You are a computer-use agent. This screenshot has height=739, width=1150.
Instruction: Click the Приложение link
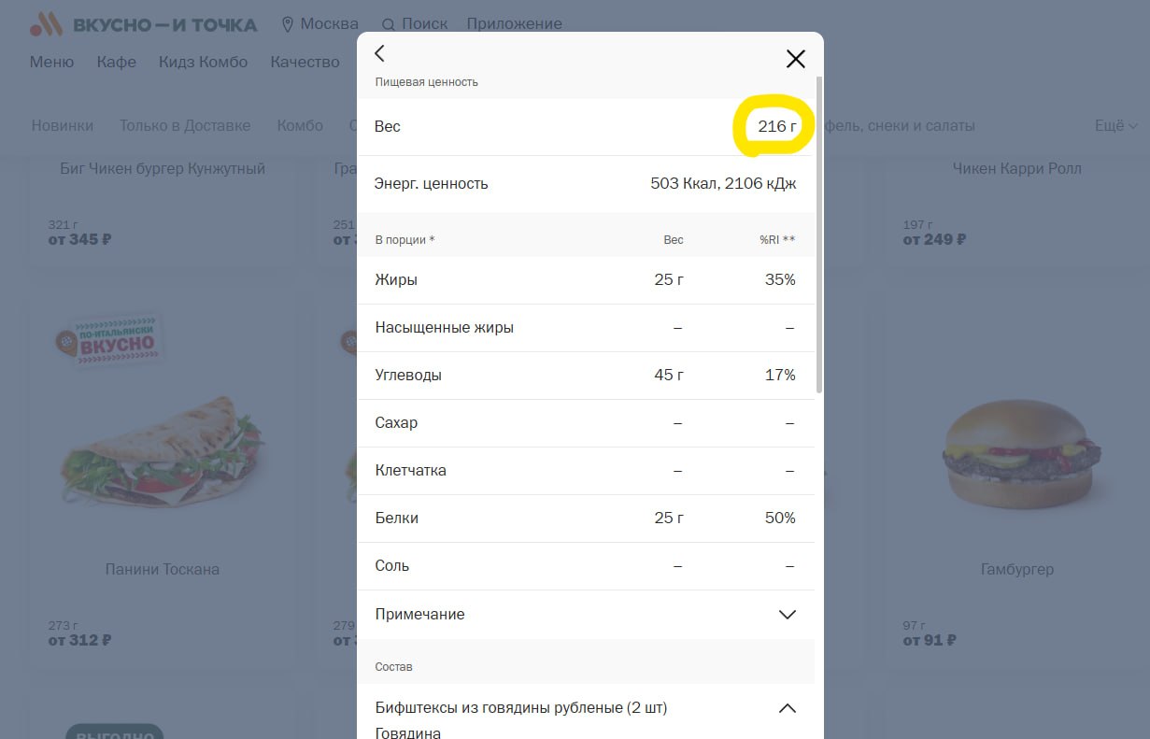[x=515, y=24]
